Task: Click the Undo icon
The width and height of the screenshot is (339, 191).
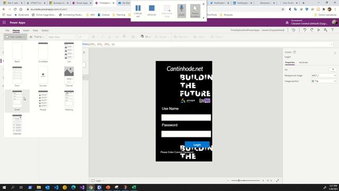Action: point(305,30)
